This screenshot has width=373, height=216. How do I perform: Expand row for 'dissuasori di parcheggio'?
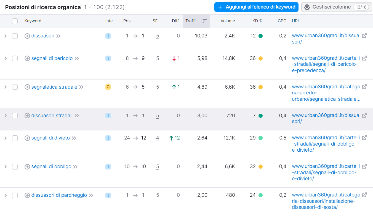tap(6, 195)
